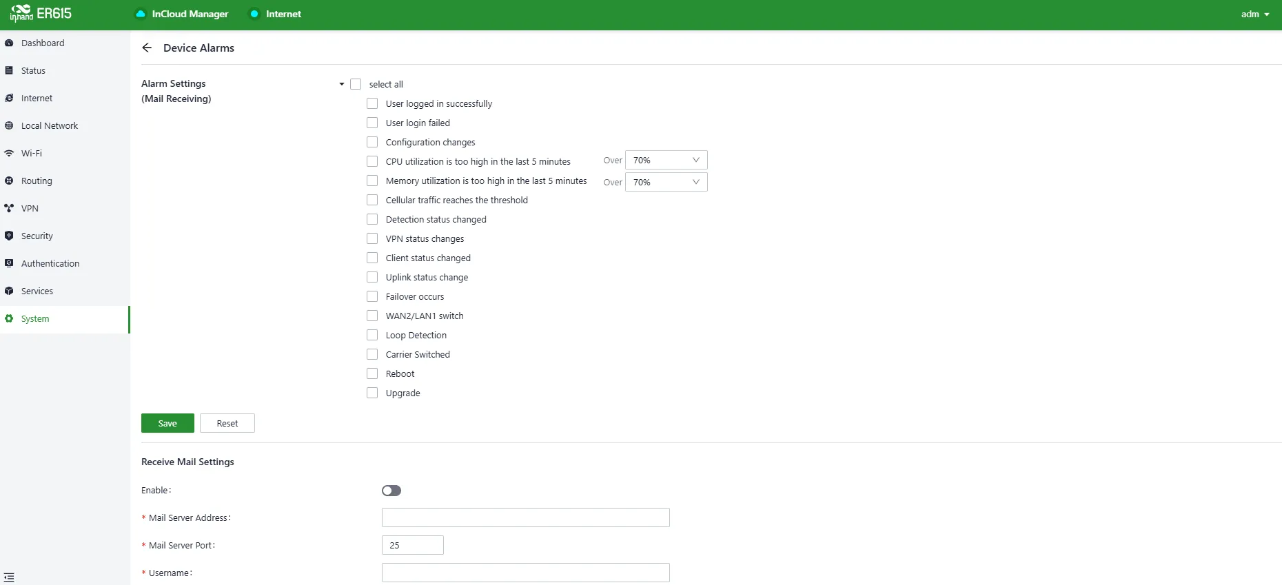The image size is (1282, 585).
Task: Click the Status sidebar icon
Action: (9, 70)
